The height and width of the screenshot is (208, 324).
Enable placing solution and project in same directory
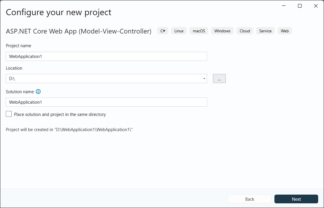point(8,114)
